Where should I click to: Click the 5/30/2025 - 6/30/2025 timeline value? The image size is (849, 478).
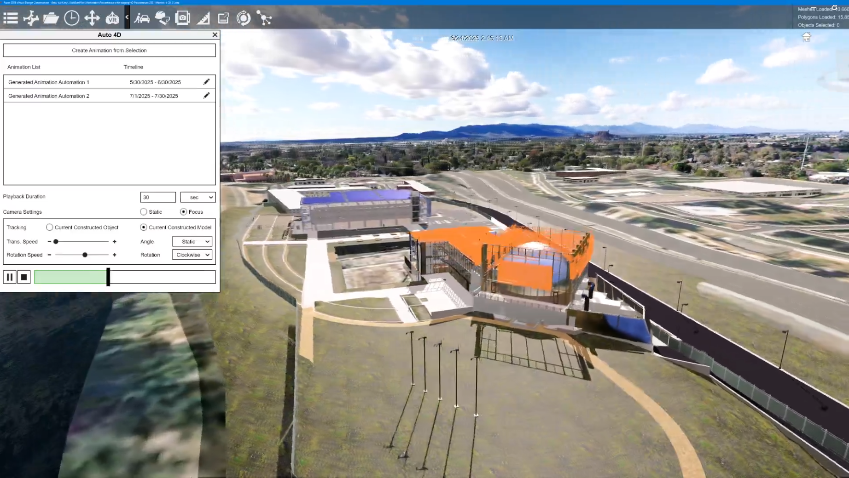click(x=155, y=82)
